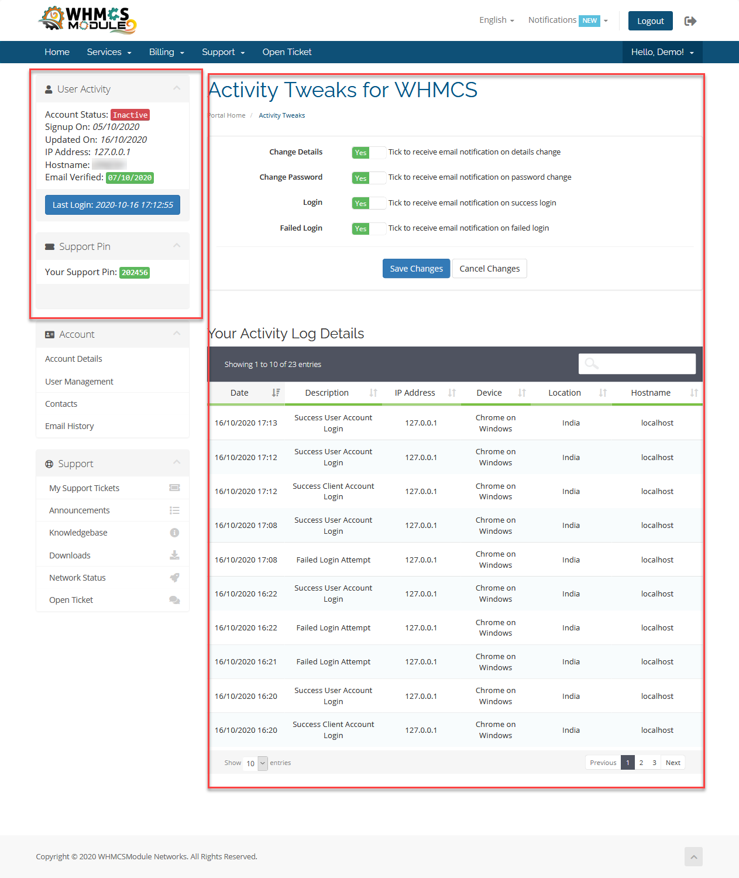Sort by Location column sort icon

(603, 393)
